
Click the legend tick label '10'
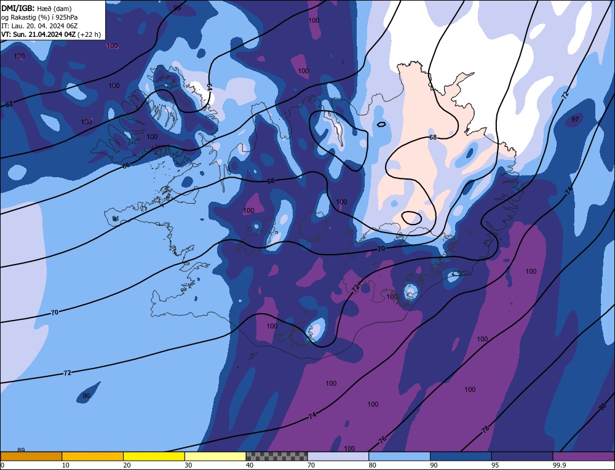pyautogui.click(x=66, y=465)
